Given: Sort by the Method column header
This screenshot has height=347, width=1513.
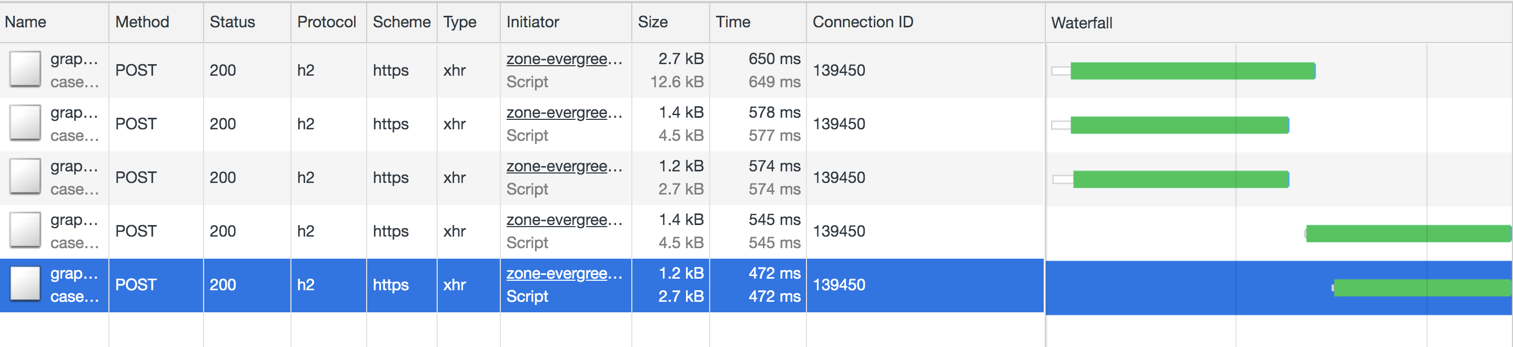Looking at the screenshot, I should (x=142, y=22).
